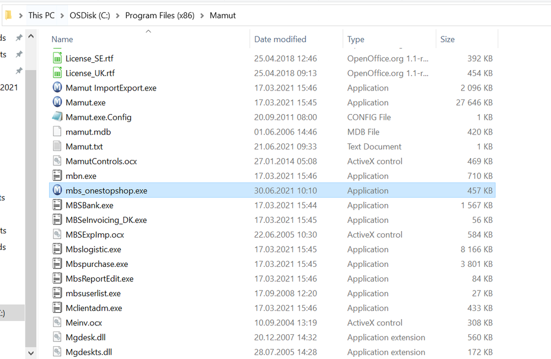Select file name MBSBank.exe
Viewport: 551px width, 359px height.
(x=89, y=205)
